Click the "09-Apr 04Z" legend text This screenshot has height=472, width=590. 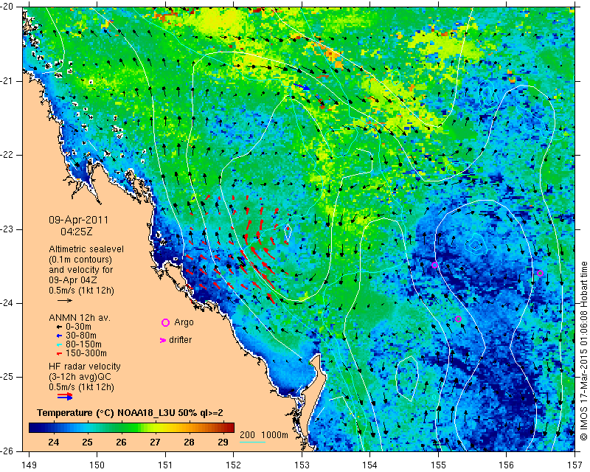[73, 280]
